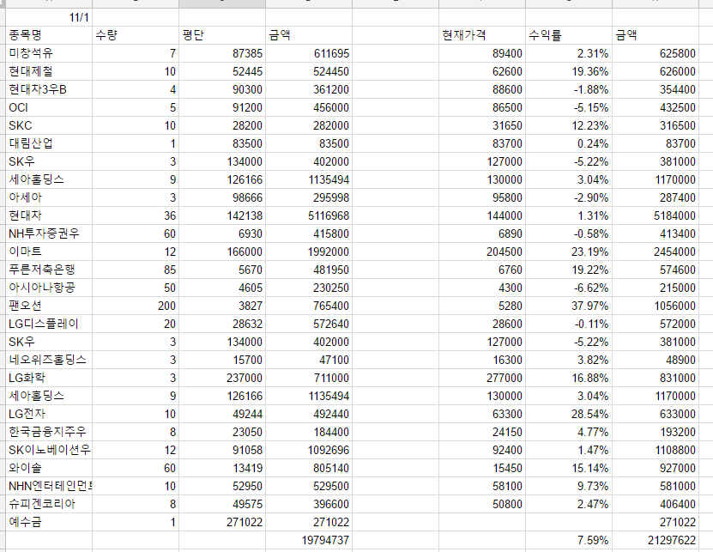The height and width of the screenshot is (552, 713).
Task: Select total return cell 7.59%
Action: (569, 540)
